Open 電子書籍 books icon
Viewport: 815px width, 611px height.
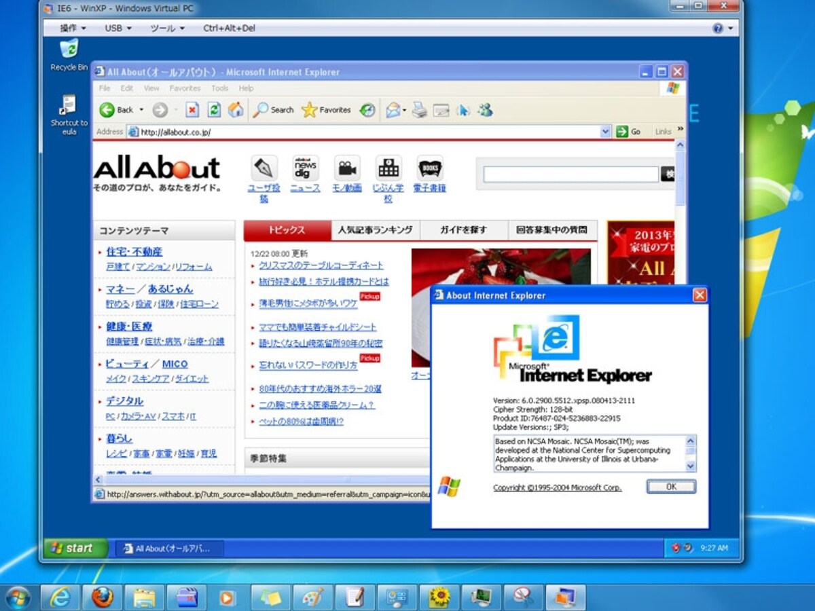click(430, 168)
